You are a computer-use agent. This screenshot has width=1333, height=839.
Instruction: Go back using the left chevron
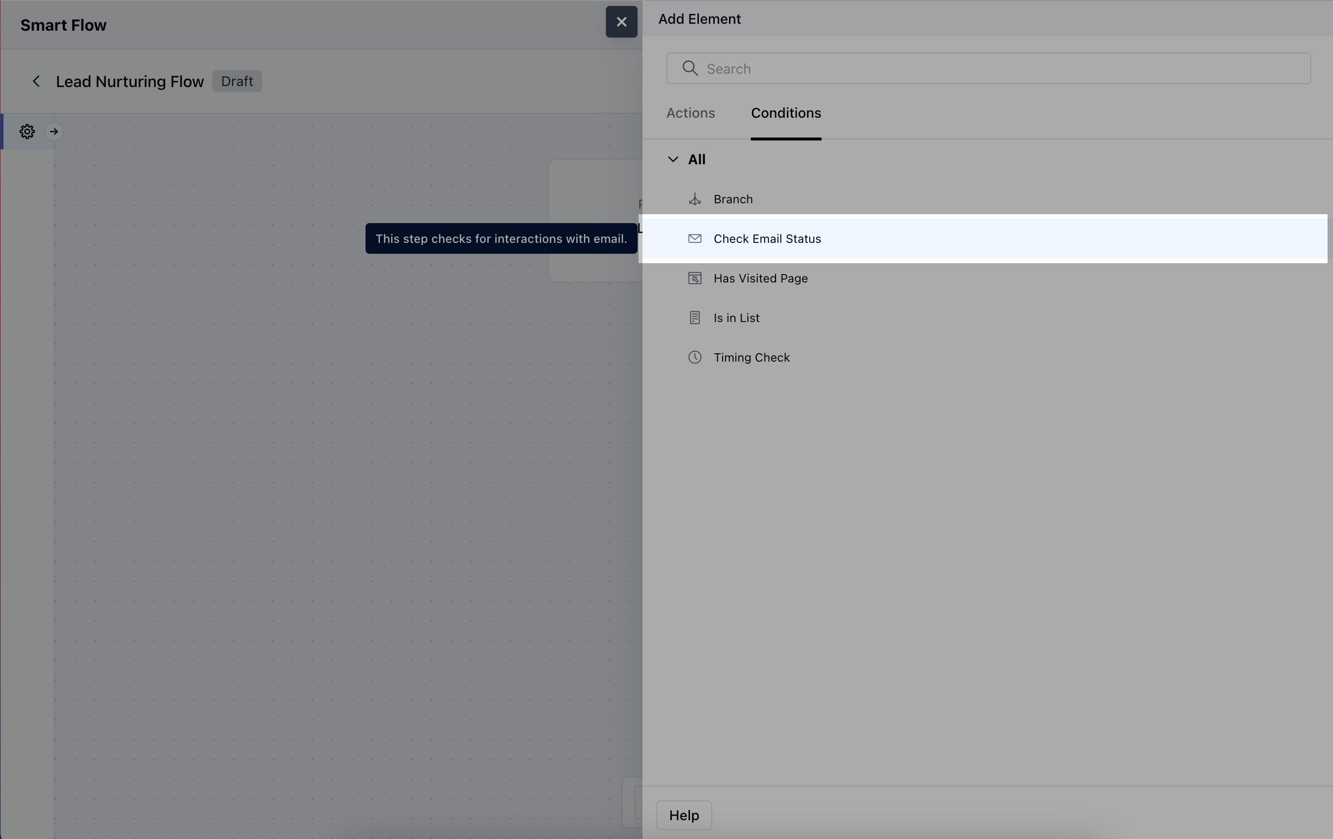37,82
